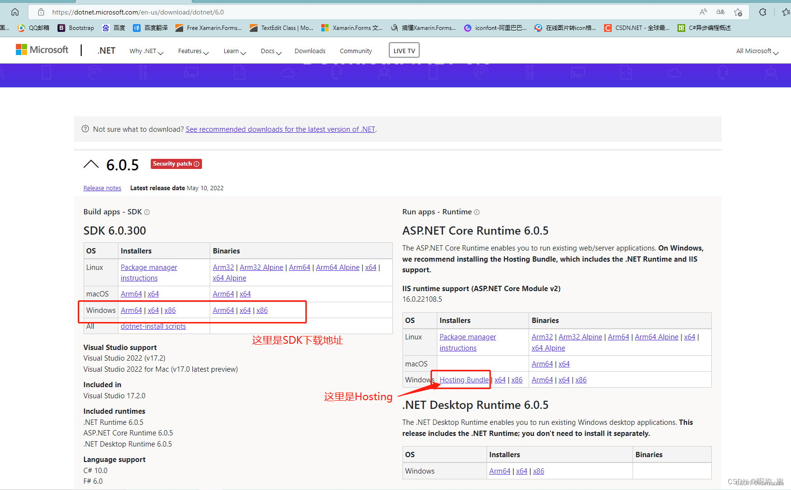Click the LIVE TV button
Viewport: 791px width, 490px height.
click(x=404, y=50)
